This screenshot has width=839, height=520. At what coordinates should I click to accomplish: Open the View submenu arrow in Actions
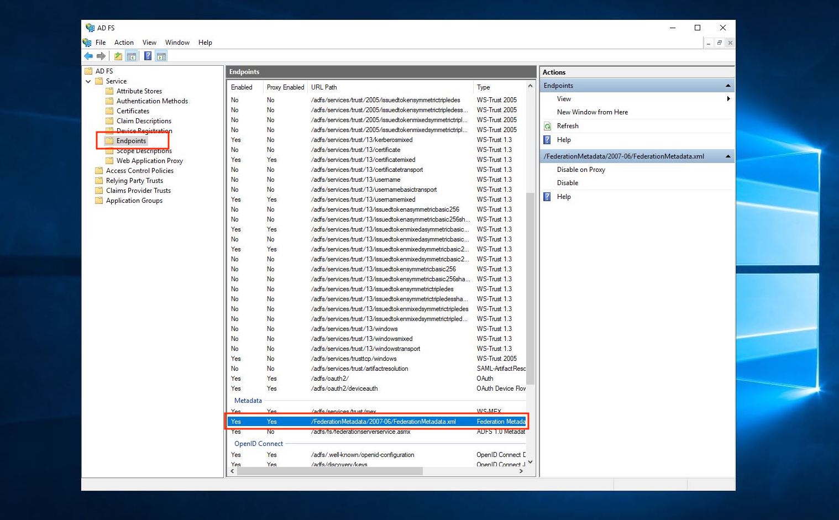[728, 98]
